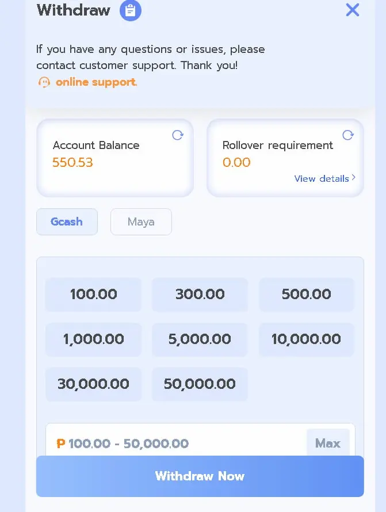Choose the 30,000.00 withdrawal amount

tap(93, 384)
